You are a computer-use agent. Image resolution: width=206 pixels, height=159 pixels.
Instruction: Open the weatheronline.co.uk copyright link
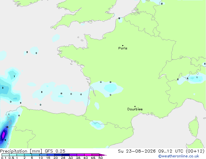[x=179, y=156]
